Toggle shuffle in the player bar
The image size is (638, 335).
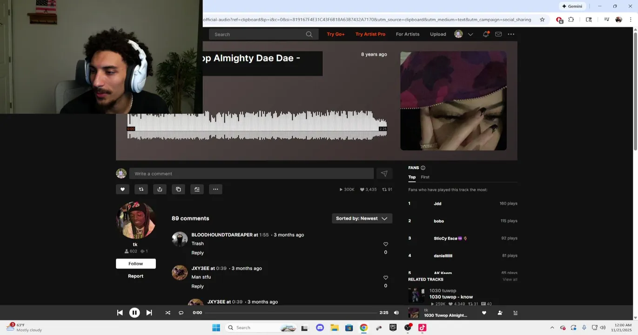click(x=168, y=313)
